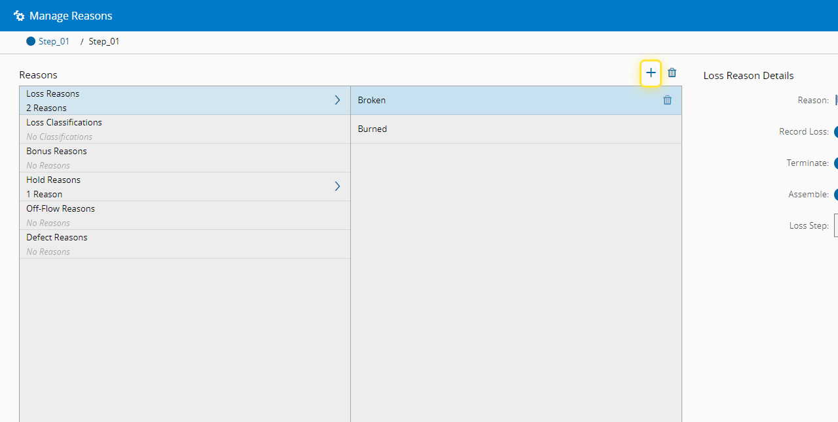Screen dimensions: 838x422
Task: Select the Loss Classifications category
Action: point(185,129)
